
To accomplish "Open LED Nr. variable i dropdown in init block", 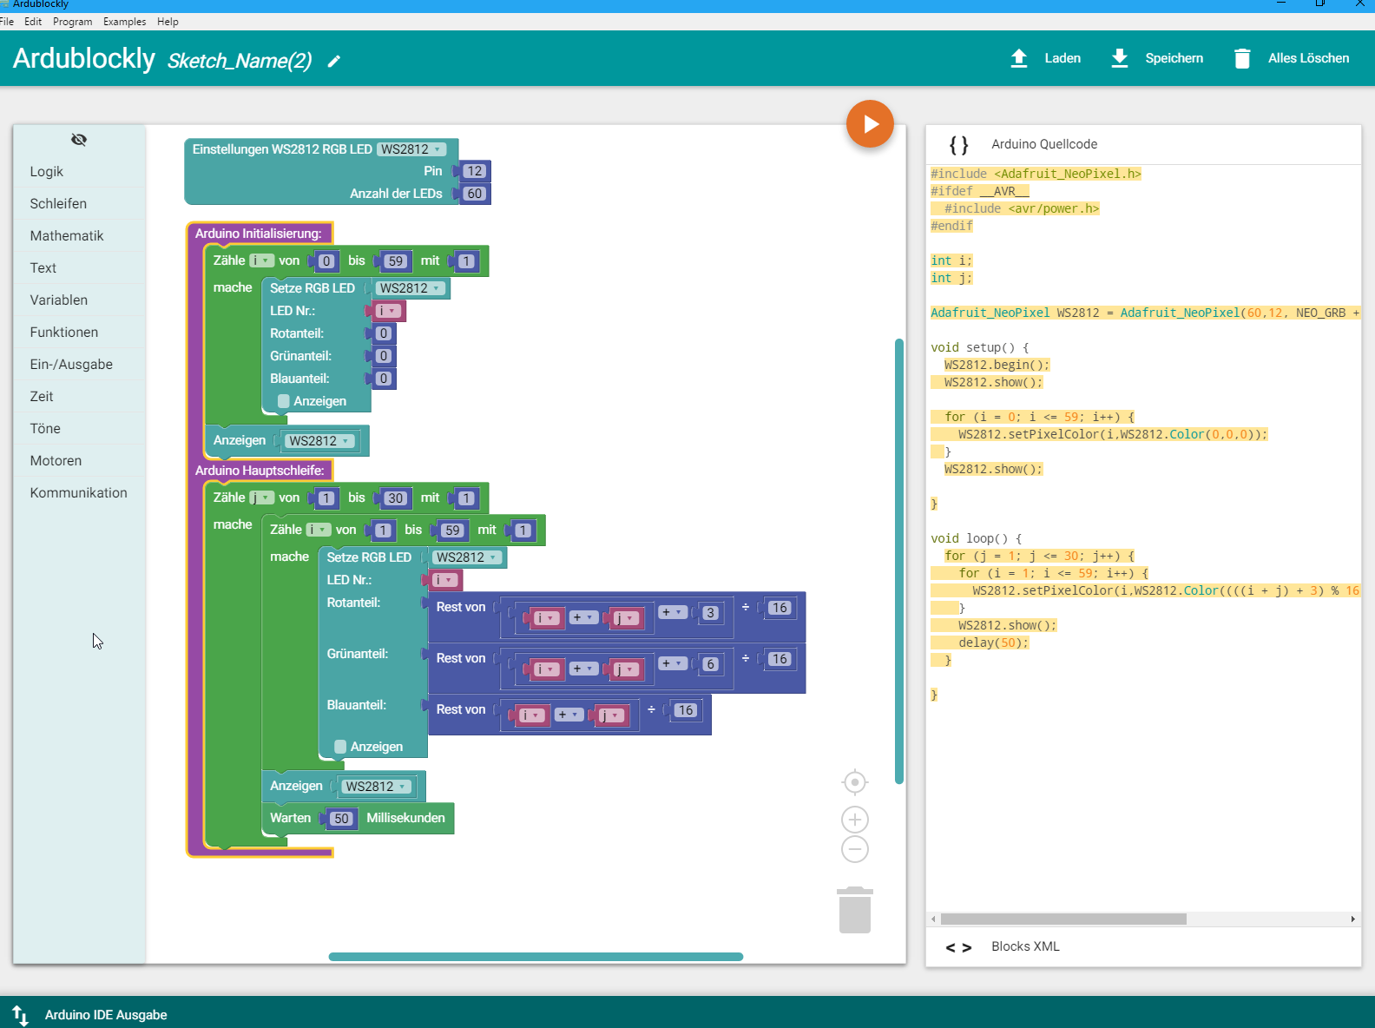I will 387,311.
